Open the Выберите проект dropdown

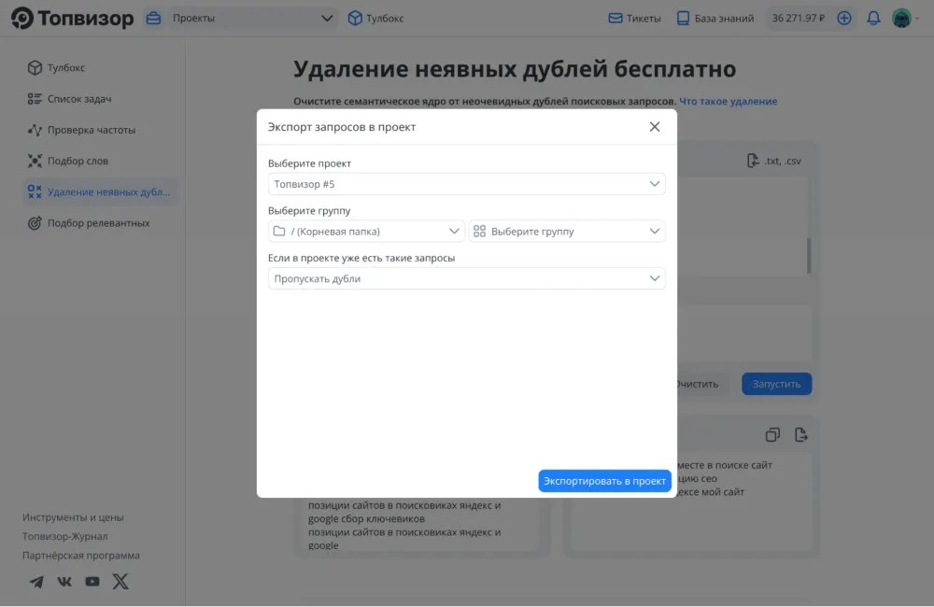[466, 184]
